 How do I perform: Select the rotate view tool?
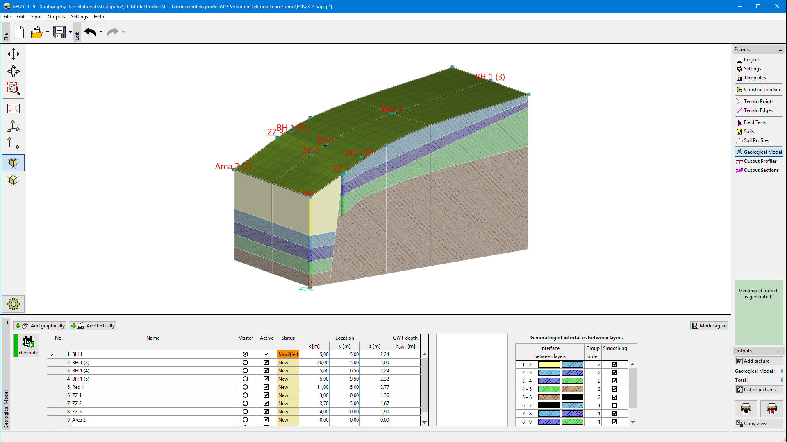click(14, 72)
